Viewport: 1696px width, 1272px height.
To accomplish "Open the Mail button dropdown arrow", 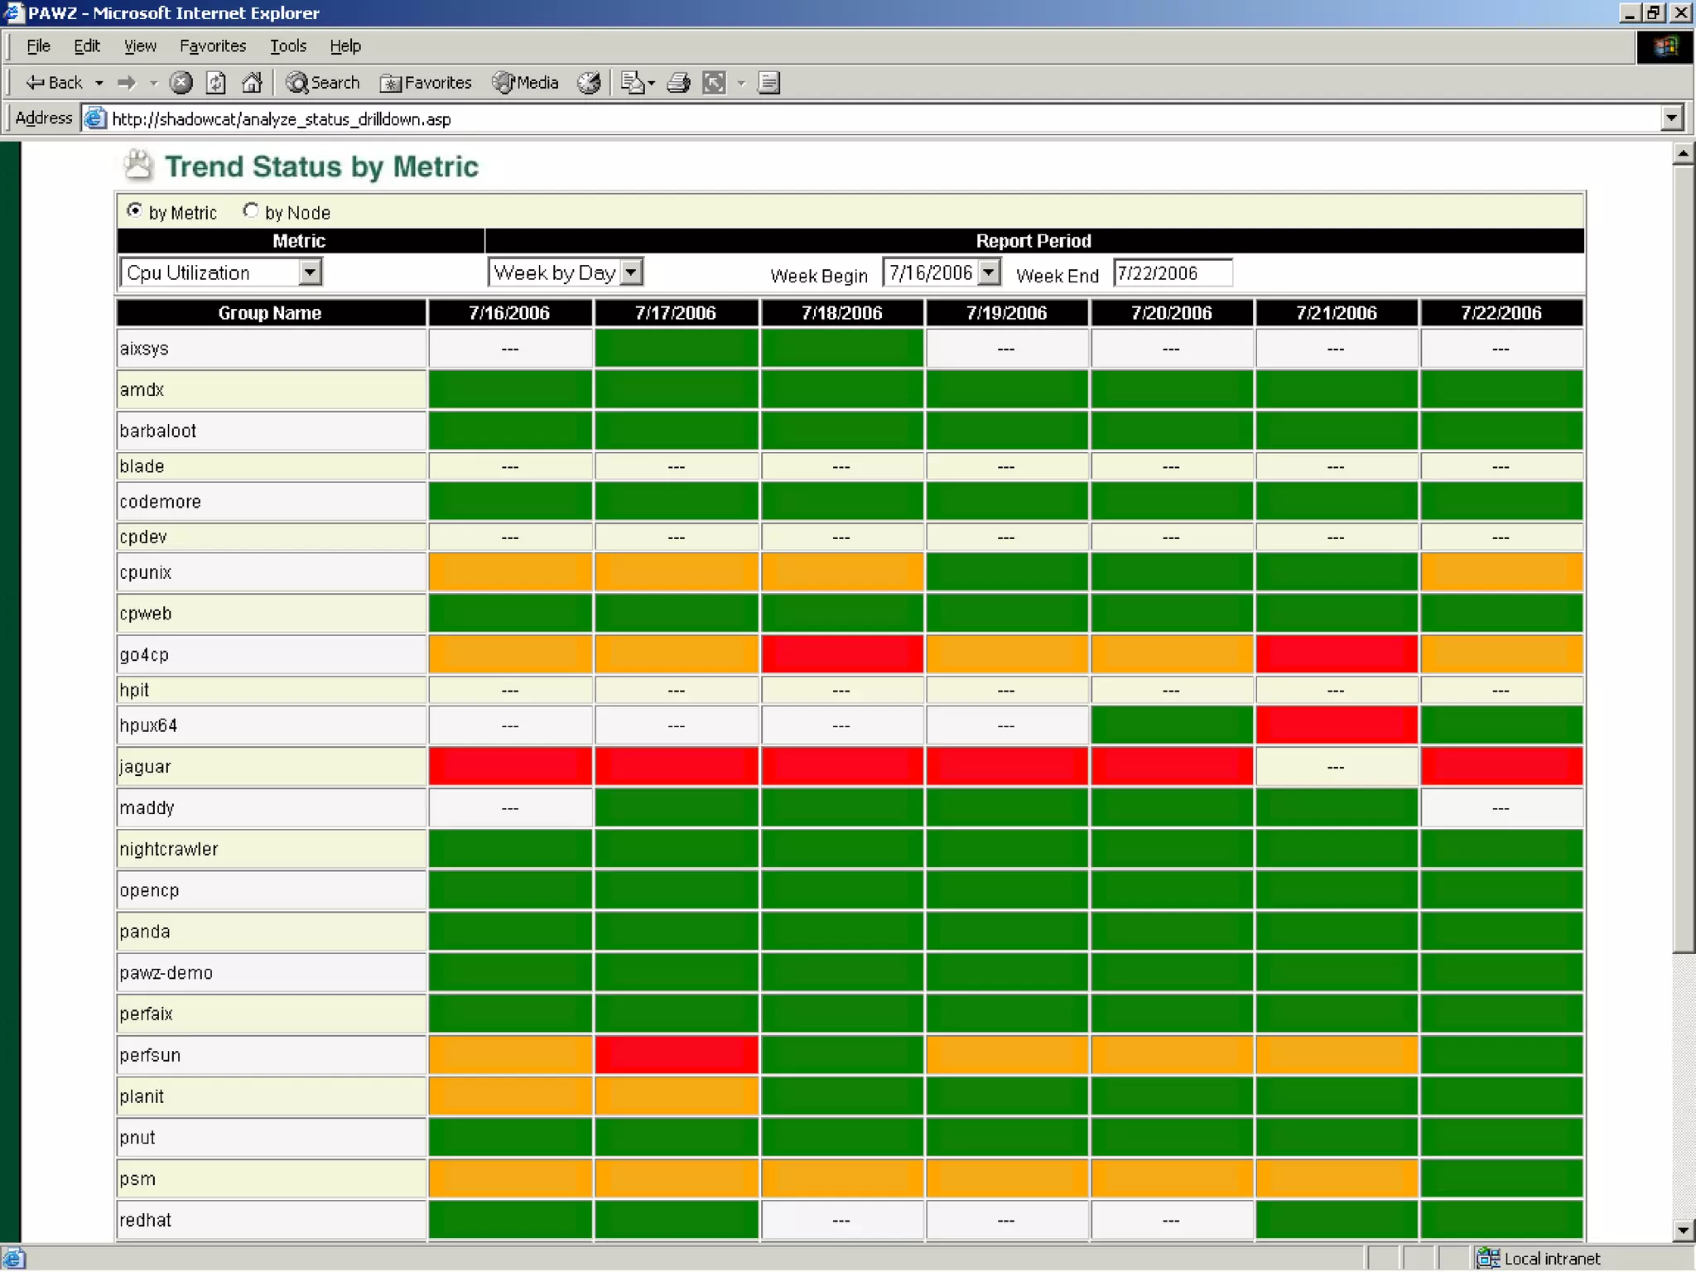I will click(652, 83).
